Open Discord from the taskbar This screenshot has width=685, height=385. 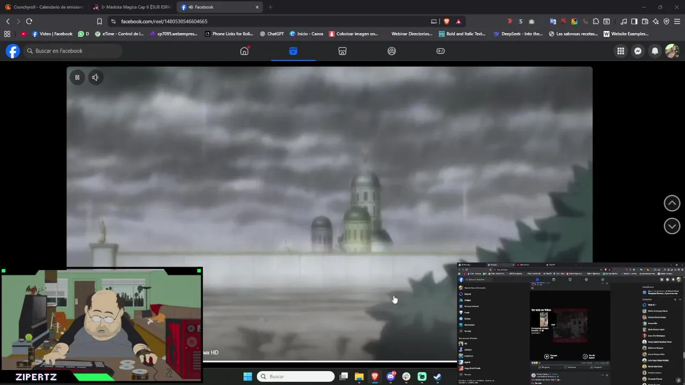coord(391,376)
